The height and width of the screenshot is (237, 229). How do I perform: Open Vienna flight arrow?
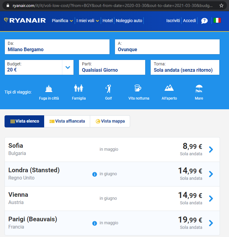(x=211, y=199)
